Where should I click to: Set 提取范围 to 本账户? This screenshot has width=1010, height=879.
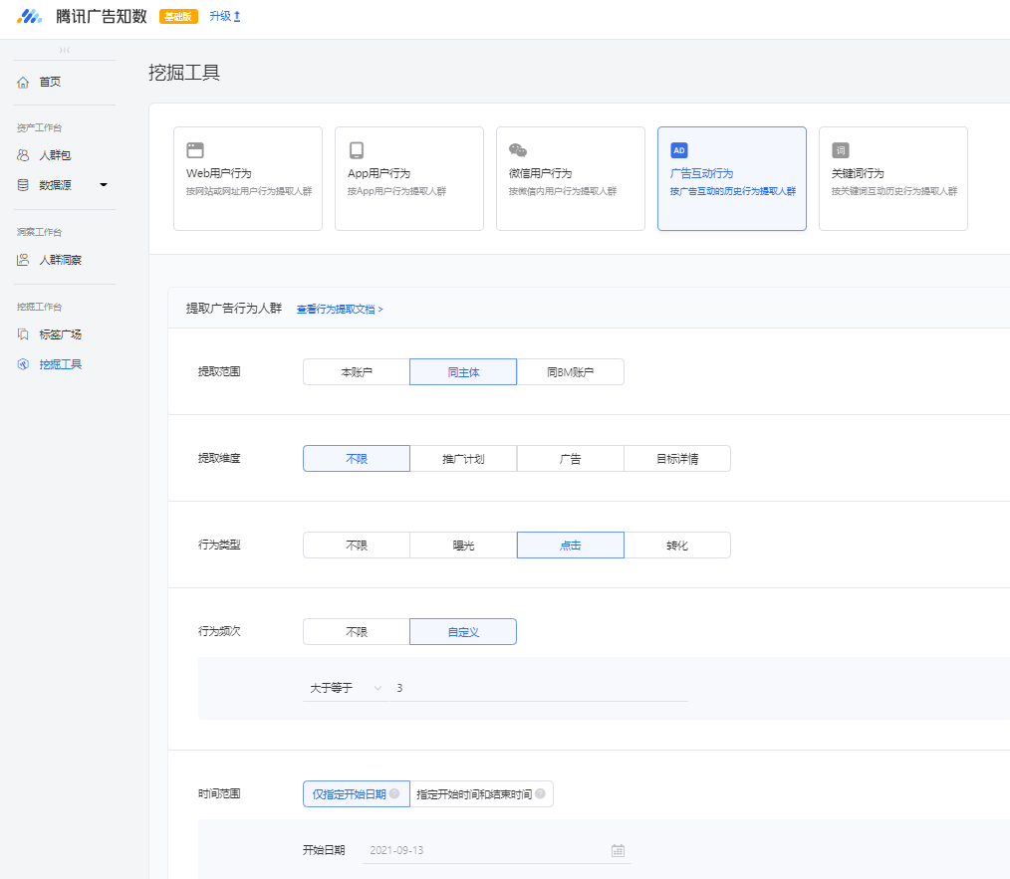coord(357,371)
